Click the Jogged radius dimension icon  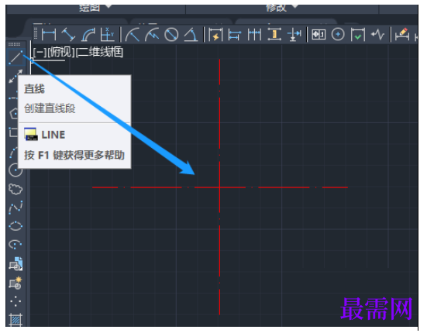[152, 35]
